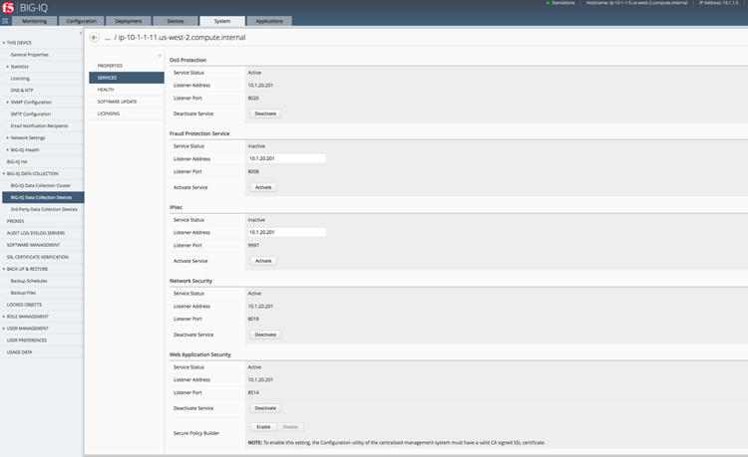Collapse the inner Properties menu panel arrow
Image resolution: width=748 pixels, height=457 pixels.
coord(160,56)
